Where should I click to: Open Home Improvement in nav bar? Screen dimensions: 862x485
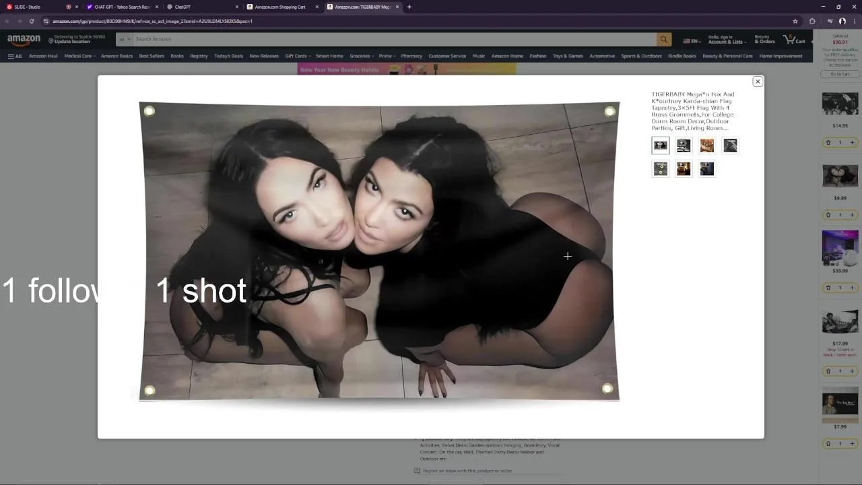pos(781,56)
